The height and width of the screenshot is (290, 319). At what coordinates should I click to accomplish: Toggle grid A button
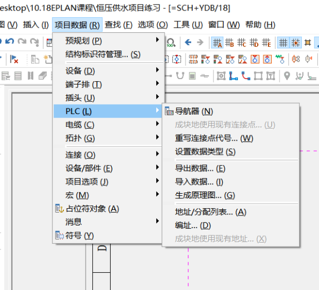pos(217,43)
